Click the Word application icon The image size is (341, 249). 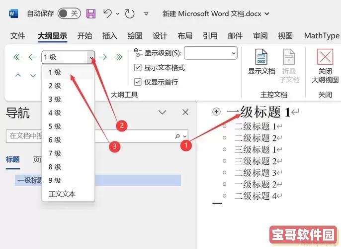pyautogui.click(x=13, y=14)
